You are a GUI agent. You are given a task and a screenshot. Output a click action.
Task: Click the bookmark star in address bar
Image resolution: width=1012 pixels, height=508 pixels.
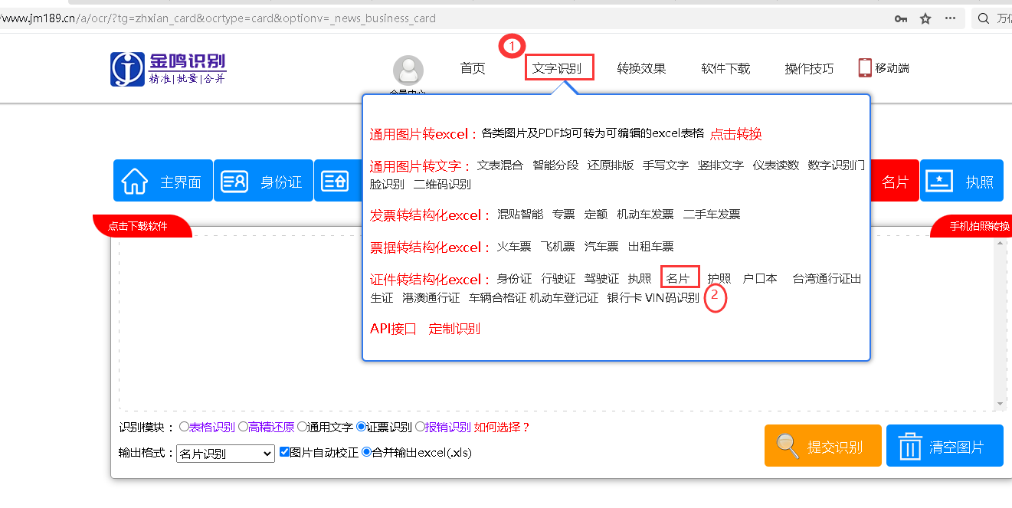[x=925, y=18]
